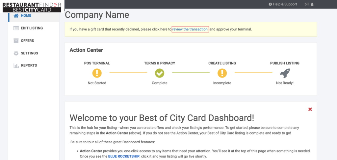Go to the Offers section
Screen dimensions: 337x160
(27, 41)
